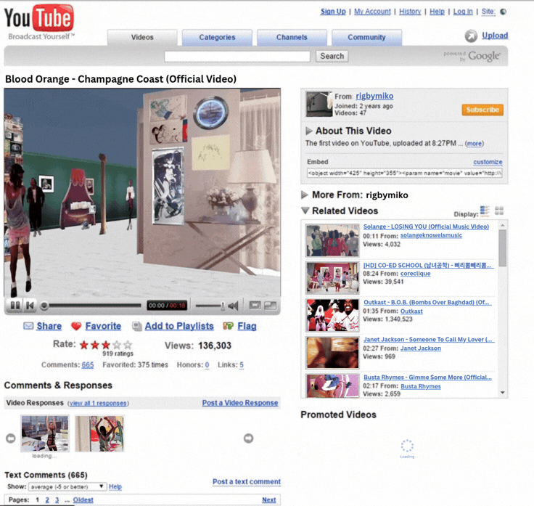Image resolution: width=534 pixels, height=506 pixels.
Task: Select the embed code text field
Action: (405, 173)
